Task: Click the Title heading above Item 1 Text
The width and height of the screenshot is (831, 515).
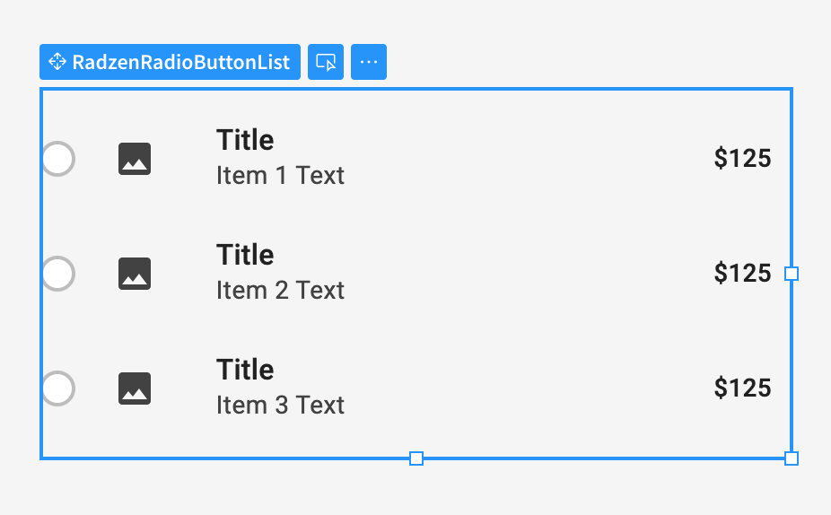Action: click(x=245, y=140)
